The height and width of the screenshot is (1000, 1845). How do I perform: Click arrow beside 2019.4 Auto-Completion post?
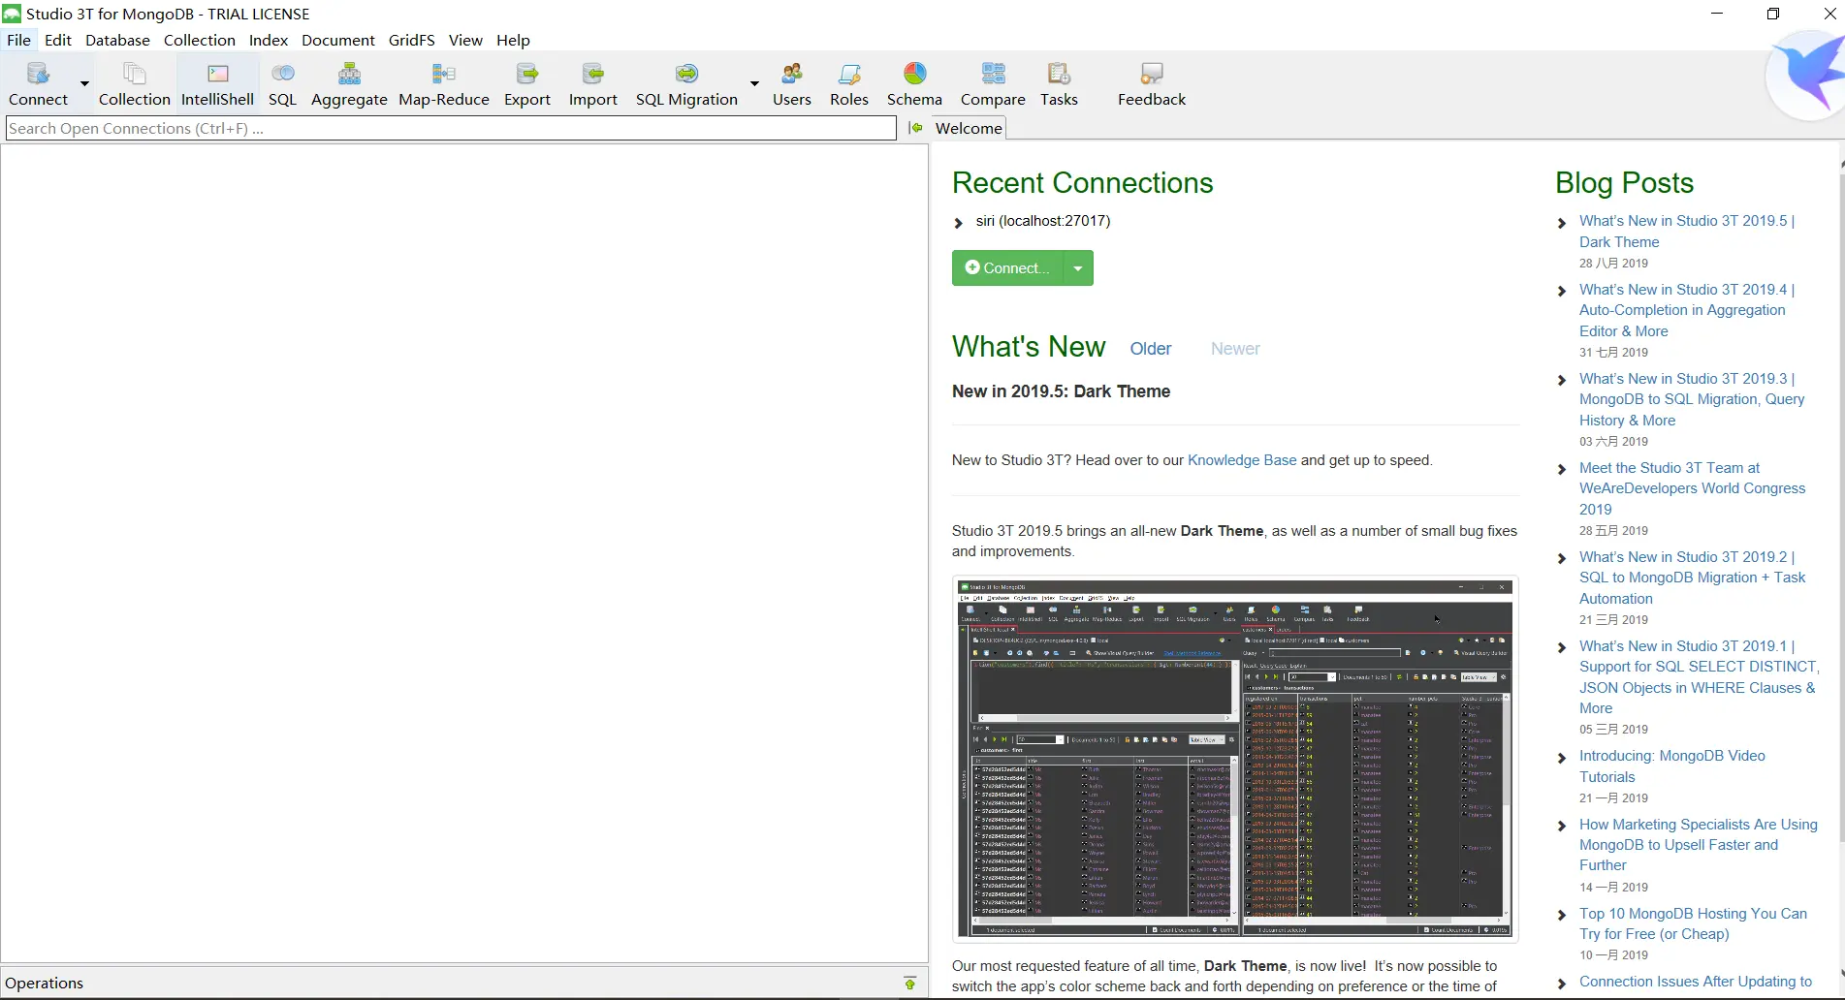point(1561,292)
